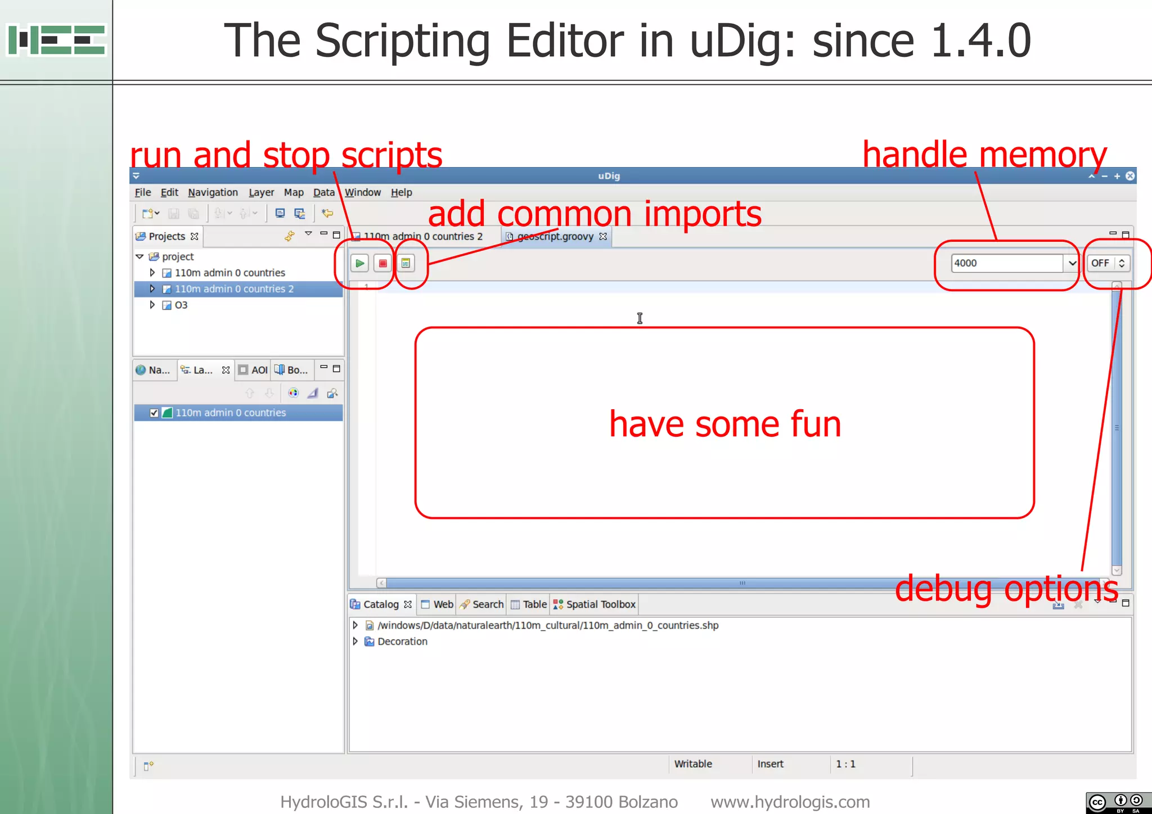Click the move-layer-down arrow icon
This screenshot has width=1152, height=814.
point(269,393)
